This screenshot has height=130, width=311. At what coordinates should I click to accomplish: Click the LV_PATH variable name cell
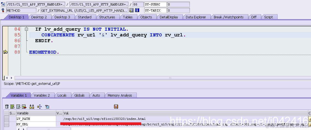click(36, 119)
